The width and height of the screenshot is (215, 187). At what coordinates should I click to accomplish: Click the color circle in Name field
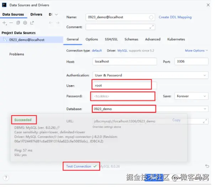tap(151, 17)
